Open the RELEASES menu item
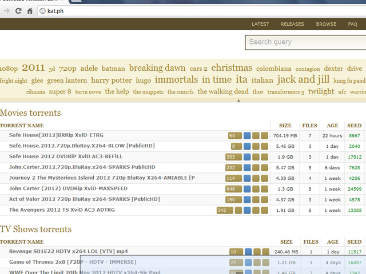The image size is (366, 274). [292, 24]
